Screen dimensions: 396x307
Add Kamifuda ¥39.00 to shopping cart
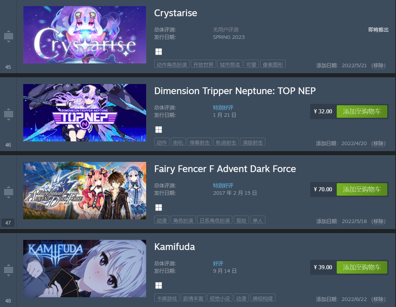point(362,267)
